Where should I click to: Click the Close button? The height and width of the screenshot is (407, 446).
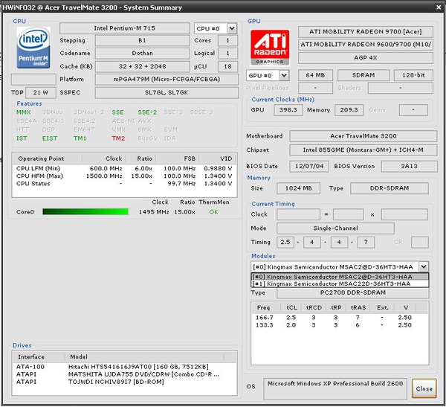point(424,388)
